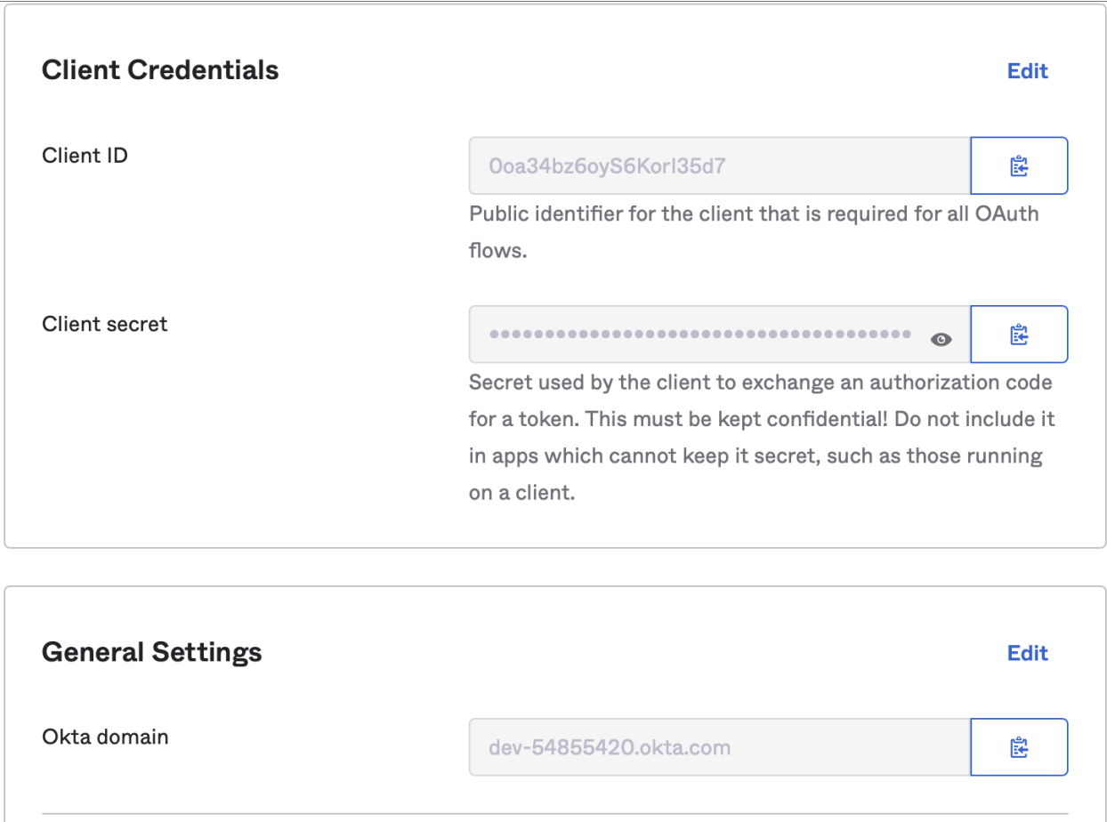Image resolution: width=1107 pixels, height=822 pixels.
Task: Click the divider line below Okta domain
Action: point(552,813)
